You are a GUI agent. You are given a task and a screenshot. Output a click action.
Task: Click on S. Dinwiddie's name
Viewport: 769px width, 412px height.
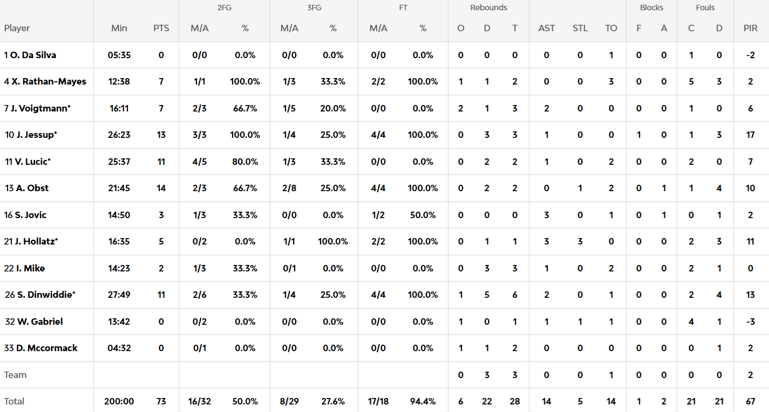pos(43,295)
